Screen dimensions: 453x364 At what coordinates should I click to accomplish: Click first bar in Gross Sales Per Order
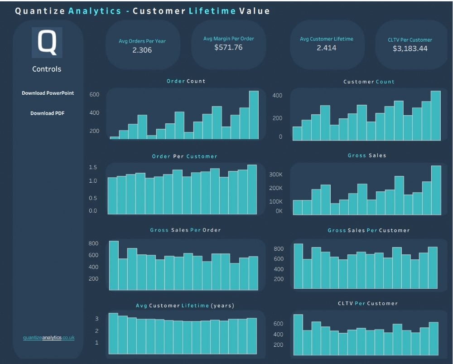click(x=114, y=266)
